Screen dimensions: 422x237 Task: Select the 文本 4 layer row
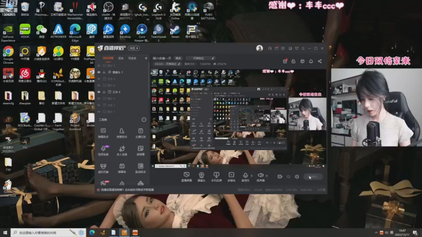122,92
